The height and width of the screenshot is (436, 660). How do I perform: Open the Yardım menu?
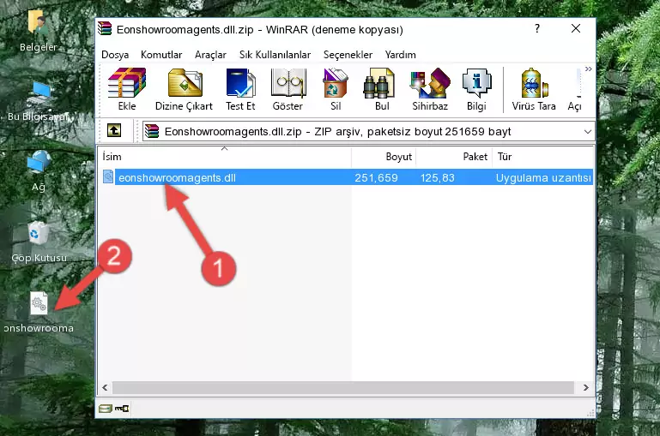[x=400, y=55]
